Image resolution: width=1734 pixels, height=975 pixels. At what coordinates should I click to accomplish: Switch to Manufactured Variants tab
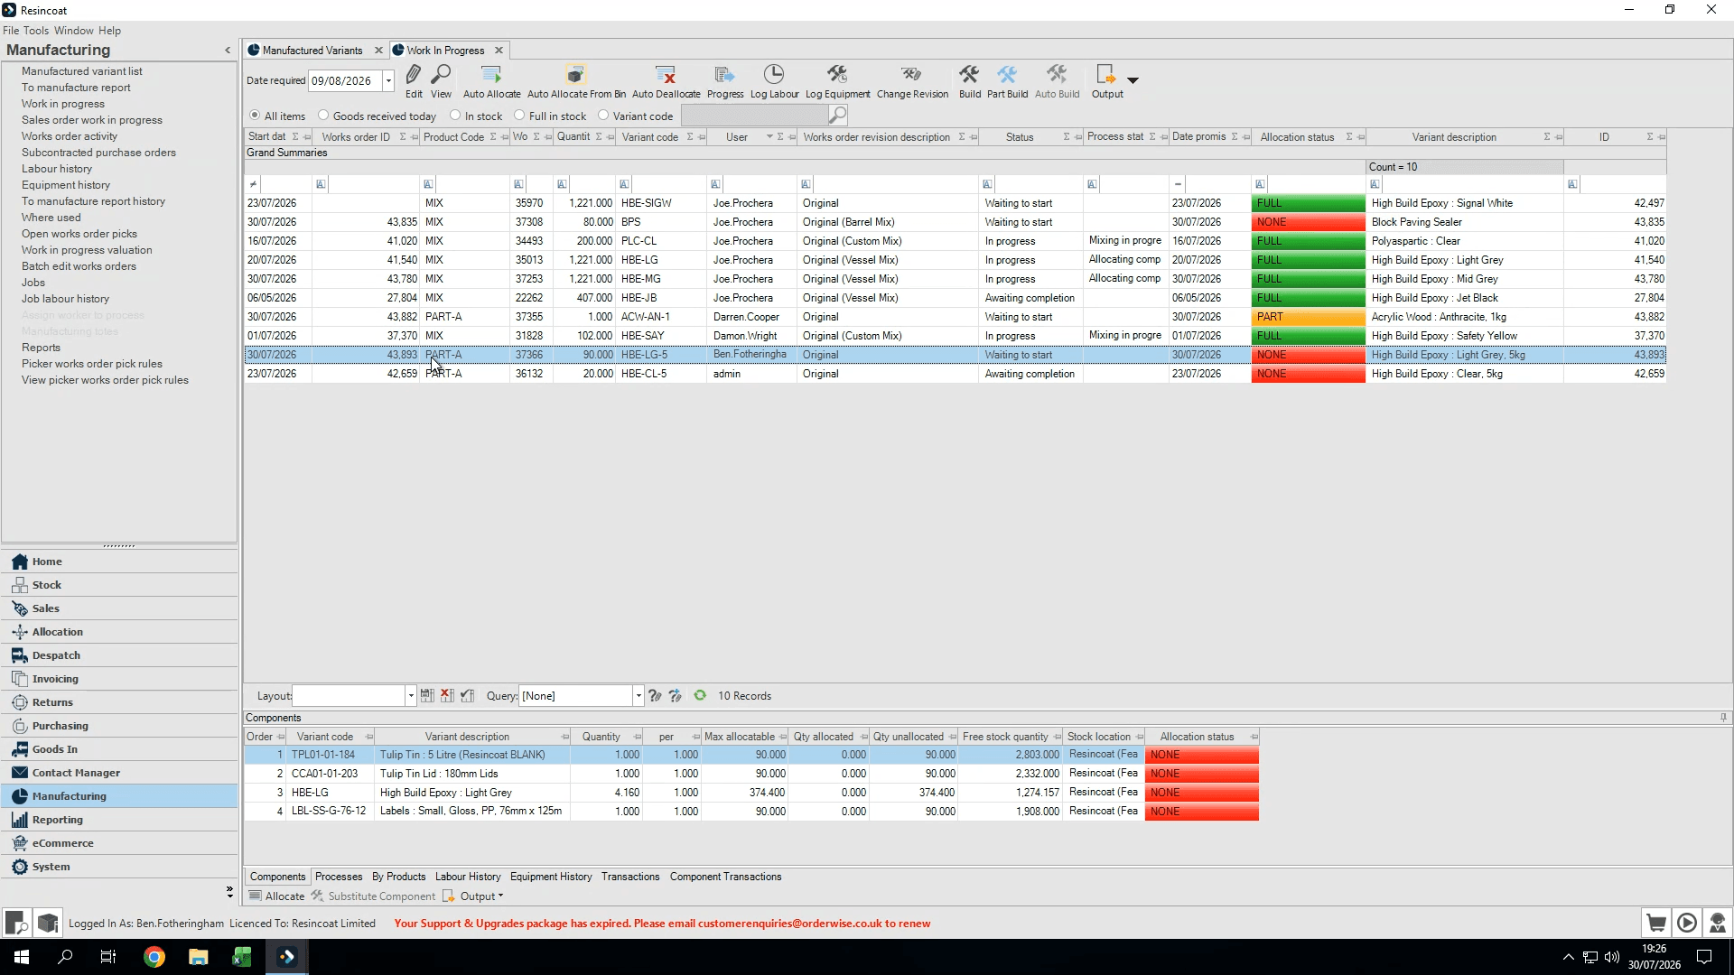[x=312, y=51]
